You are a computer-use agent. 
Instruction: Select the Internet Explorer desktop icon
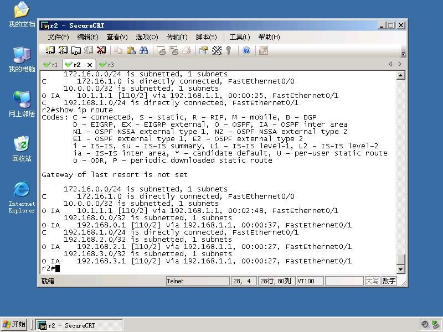(x=22, y=197)
